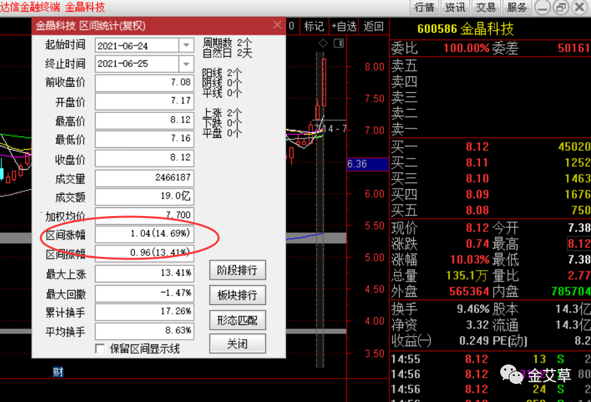Click the 买五 price 8.08
Screen dimensions: 591x402
click(x=477, y=210)
